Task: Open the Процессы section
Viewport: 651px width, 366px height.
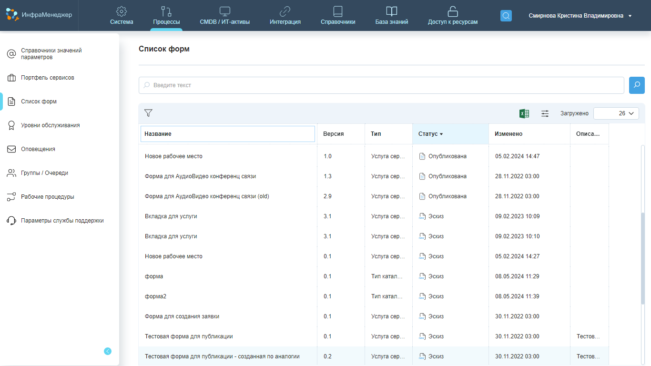Action: point(166,15)
